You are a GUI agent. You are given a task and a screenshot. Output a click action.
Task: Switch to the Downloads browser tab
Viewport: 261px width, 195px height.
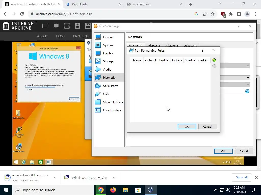tap(94, 4)
